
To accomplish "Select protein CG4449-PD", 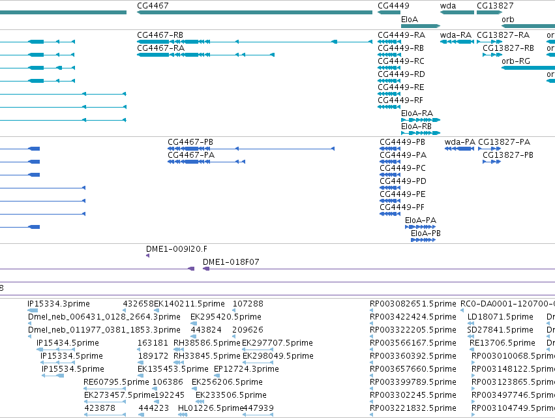I will pos(390,188).
